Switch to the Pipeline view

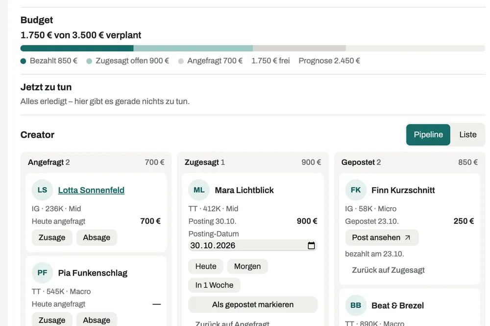(x=428, y=134)
